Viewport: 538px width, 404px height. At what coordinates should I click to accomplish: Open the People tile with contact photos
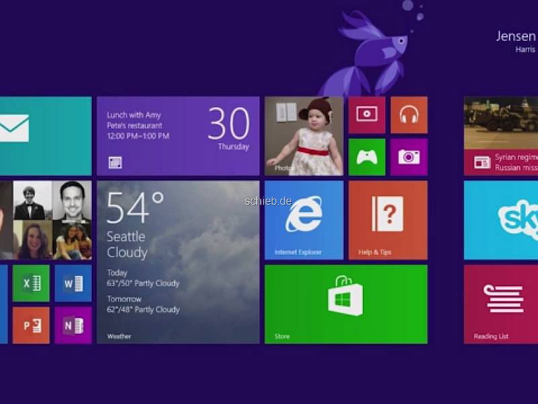click(x=46, y=220)
